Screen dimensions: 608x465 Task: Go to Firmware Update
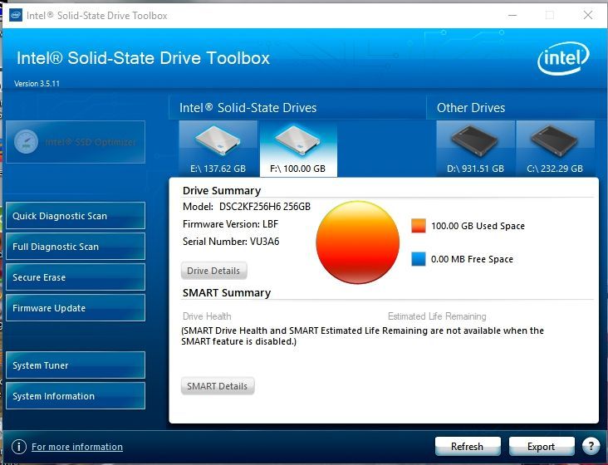75,308
